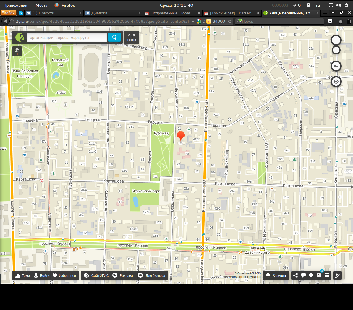Click the Скачать download button
Viewport: 353px width, 310px height.
pos(276,275)
